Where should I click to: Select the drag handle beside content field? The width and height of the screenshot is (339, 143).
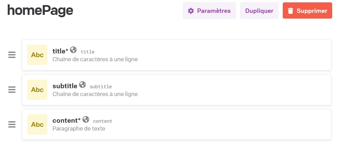12,124
